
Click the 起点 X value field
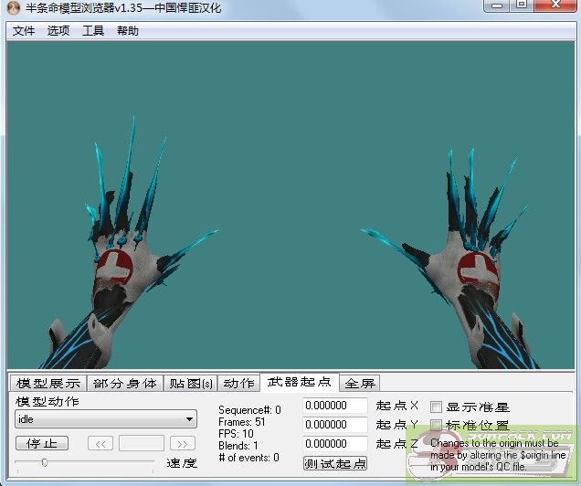(335, 406)
